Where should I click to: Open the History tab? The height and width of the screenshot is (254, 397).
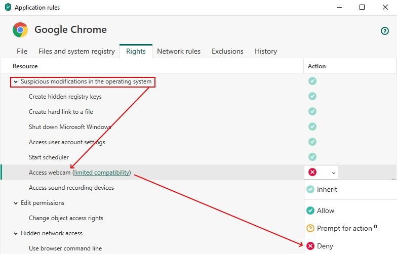click(266, 52)
